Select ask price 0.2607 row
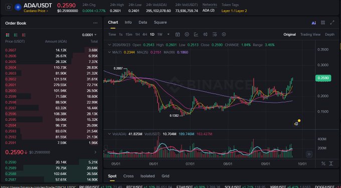Viewport: 341px width, 188px height. click(x=52, y=50)
